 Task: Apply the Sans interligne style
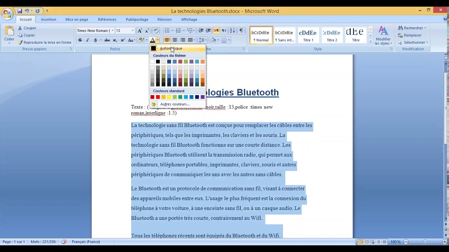[284, 35]
